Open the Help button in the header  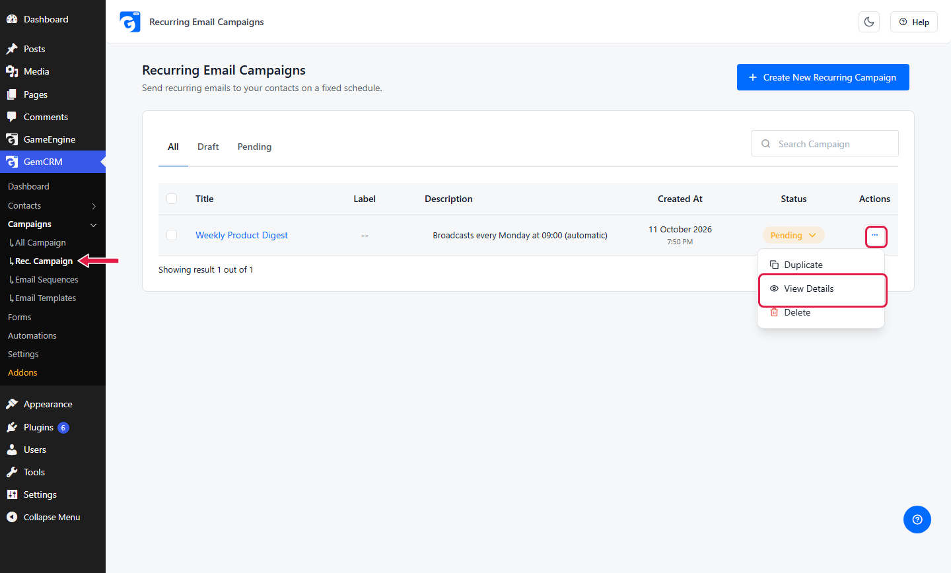[x=914, y=22]
